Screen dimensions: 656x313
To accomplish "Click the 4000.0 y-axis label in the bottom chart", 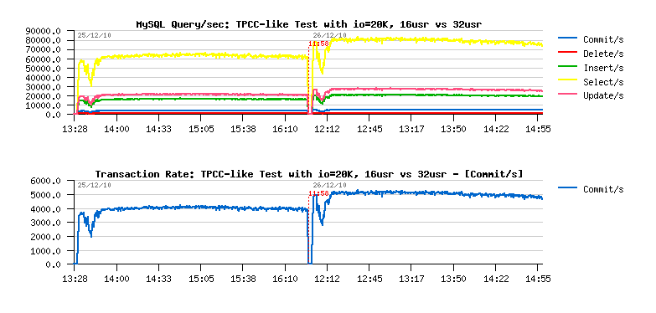I will tap(46, 209).
